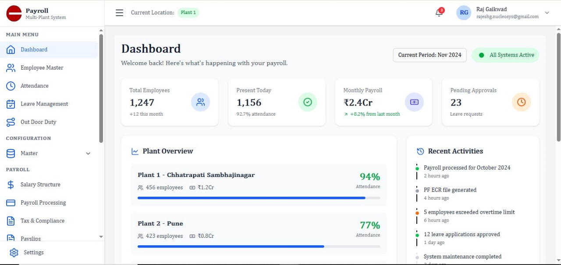Click the Payroll app logo icon

coord(14,14)
